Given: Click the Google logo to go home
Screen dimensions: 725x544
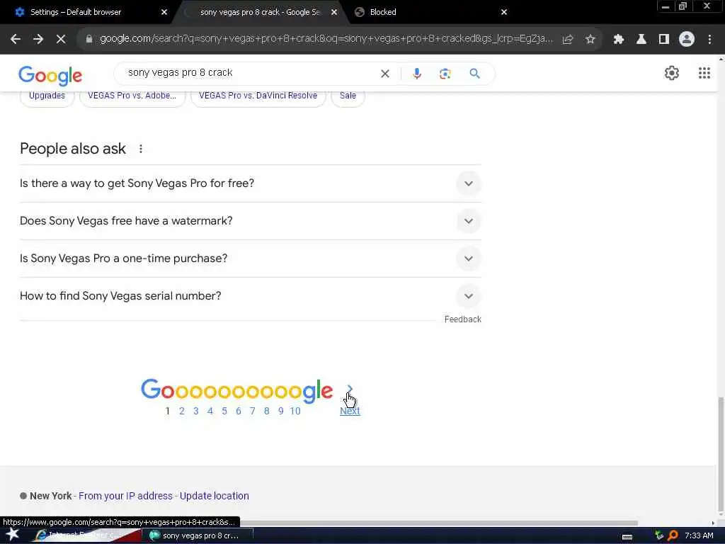Looking at the screenshot, I should click(50, 76).
